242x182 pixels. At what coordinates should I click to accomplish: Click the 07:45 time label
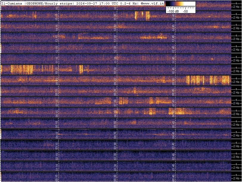[173, 103]
